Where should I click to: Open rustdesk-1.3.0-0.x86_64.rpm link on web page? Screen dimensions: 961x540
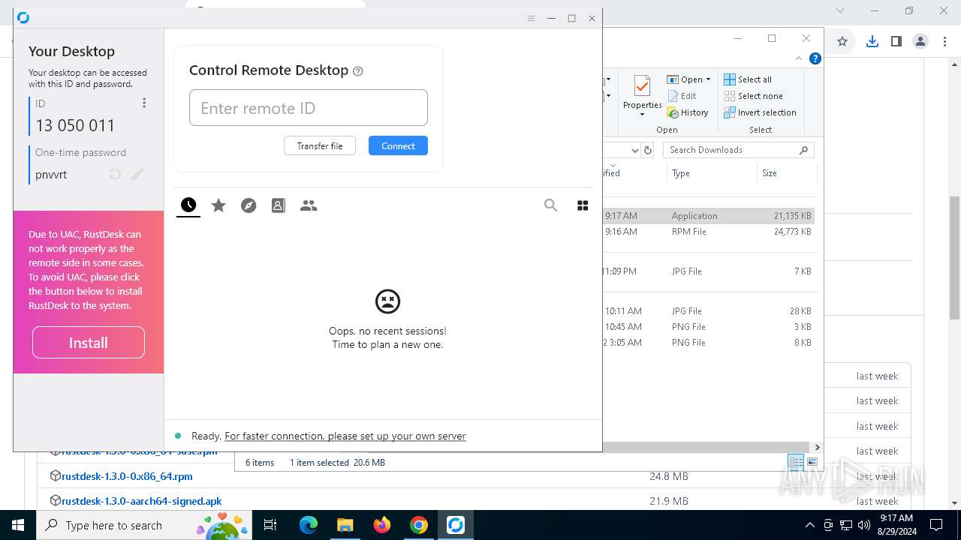tap(127, 476)
